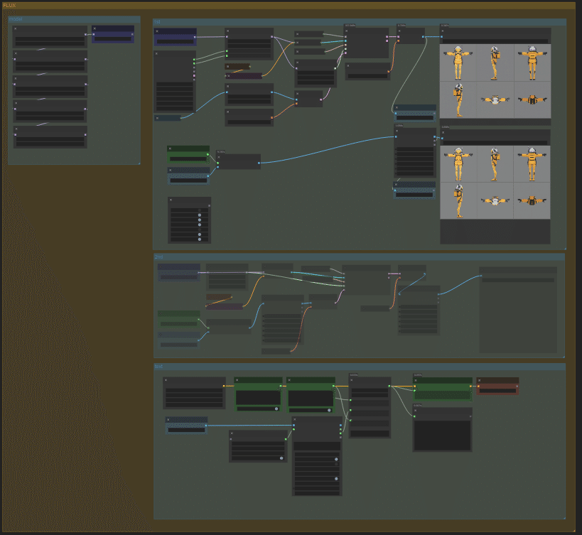Click the collapse icon on the red output node

(x=479, y=381)
